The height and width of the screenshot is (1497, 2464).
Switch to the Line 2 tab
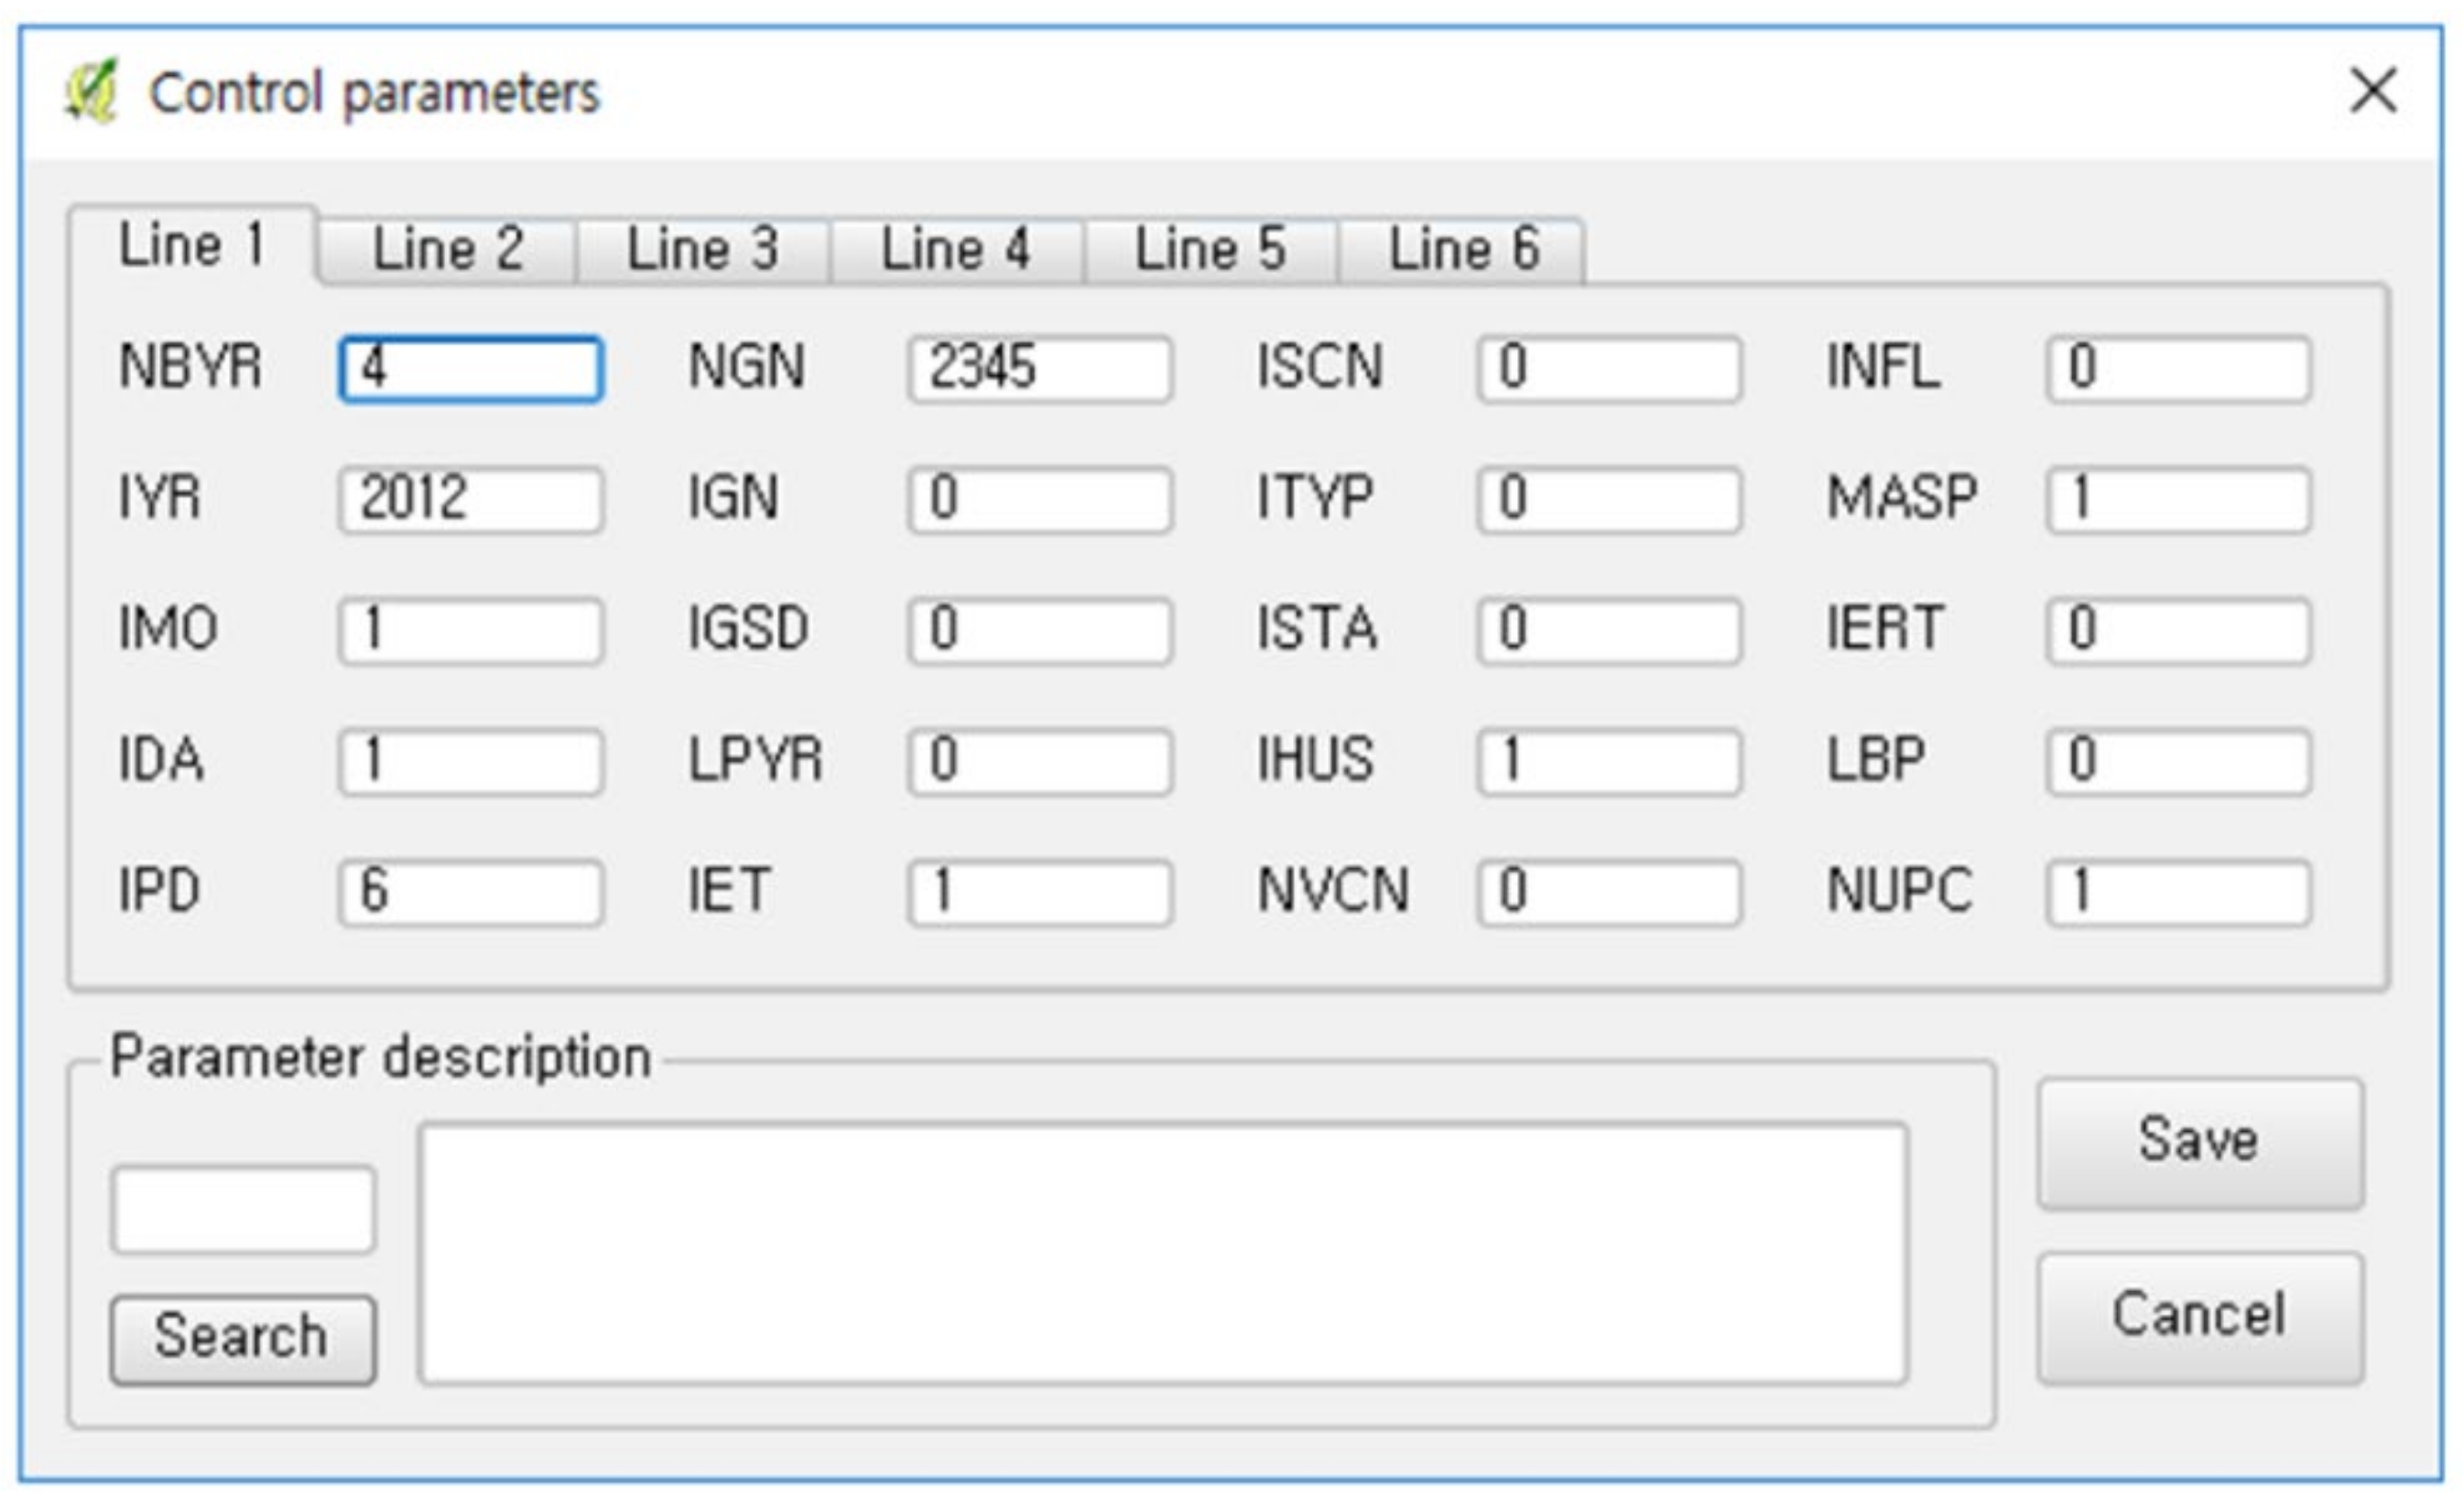[447, 249]
